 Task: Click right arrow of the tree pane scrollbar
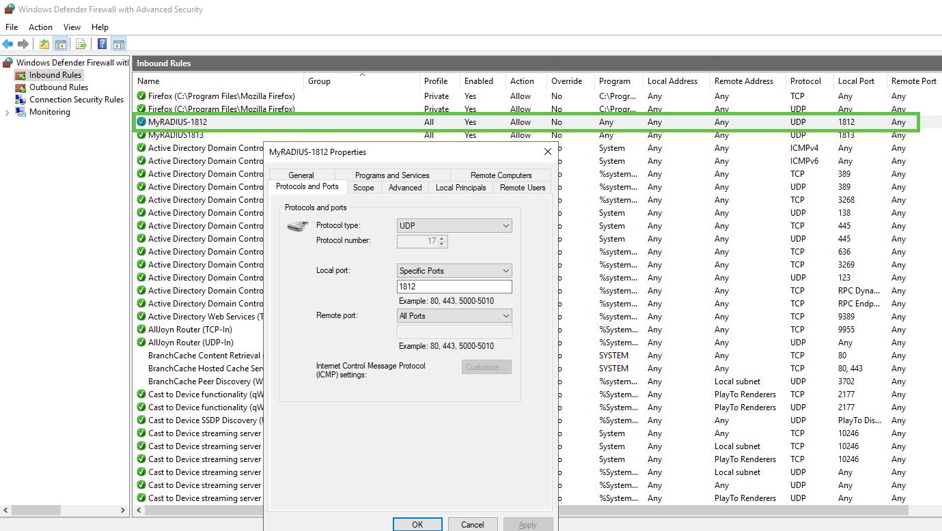point(123,510)
